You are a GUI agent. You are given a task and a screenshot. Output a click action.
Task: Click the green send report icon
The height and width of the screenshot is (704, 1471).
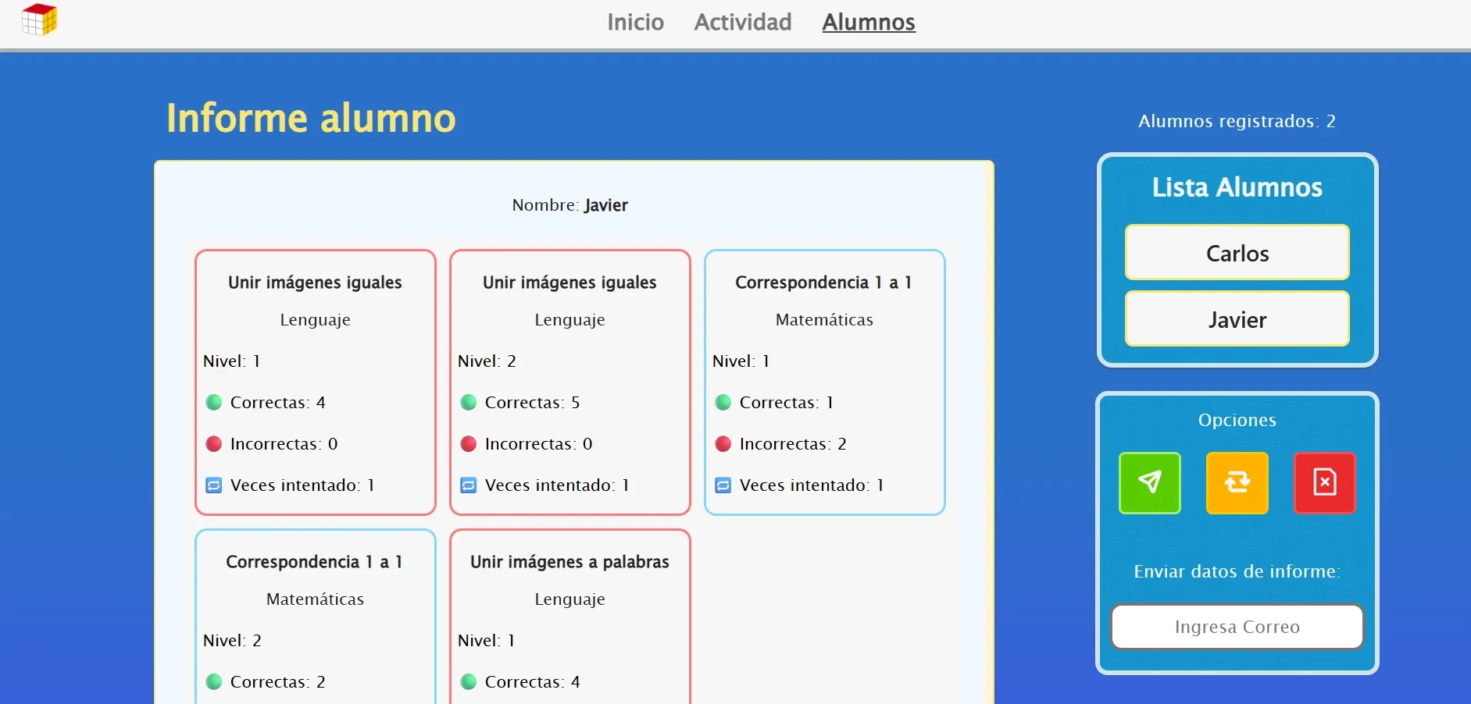1149,482
